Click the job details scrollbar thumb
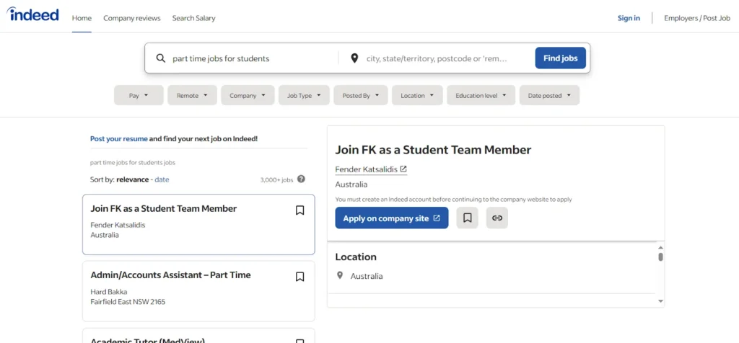Viewport: 739px width, 343px height. pyautogui.click(x=661, y=257)
